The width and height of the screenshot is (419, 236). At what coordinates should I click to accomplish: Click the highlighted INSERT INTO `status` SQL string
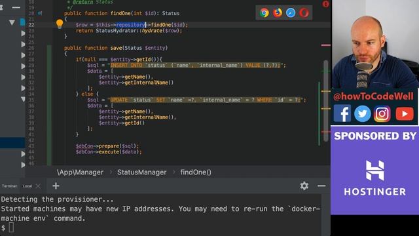point(195,66)
